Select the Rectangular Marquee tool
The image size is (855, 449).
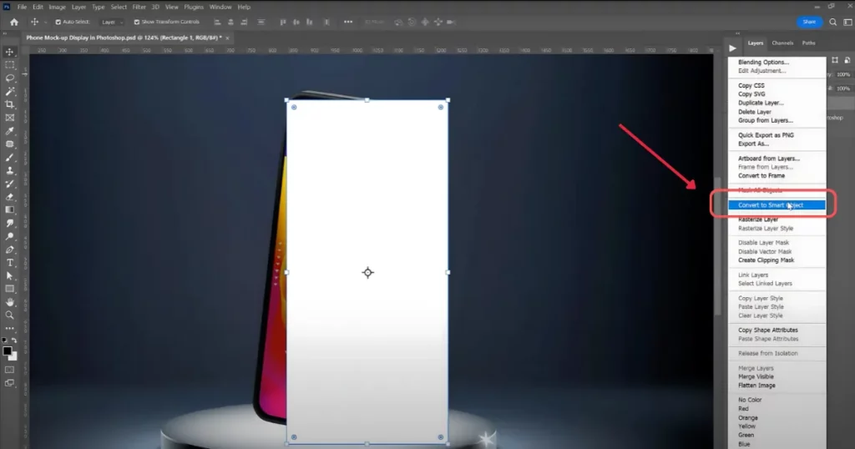click(x=10, y=65)
